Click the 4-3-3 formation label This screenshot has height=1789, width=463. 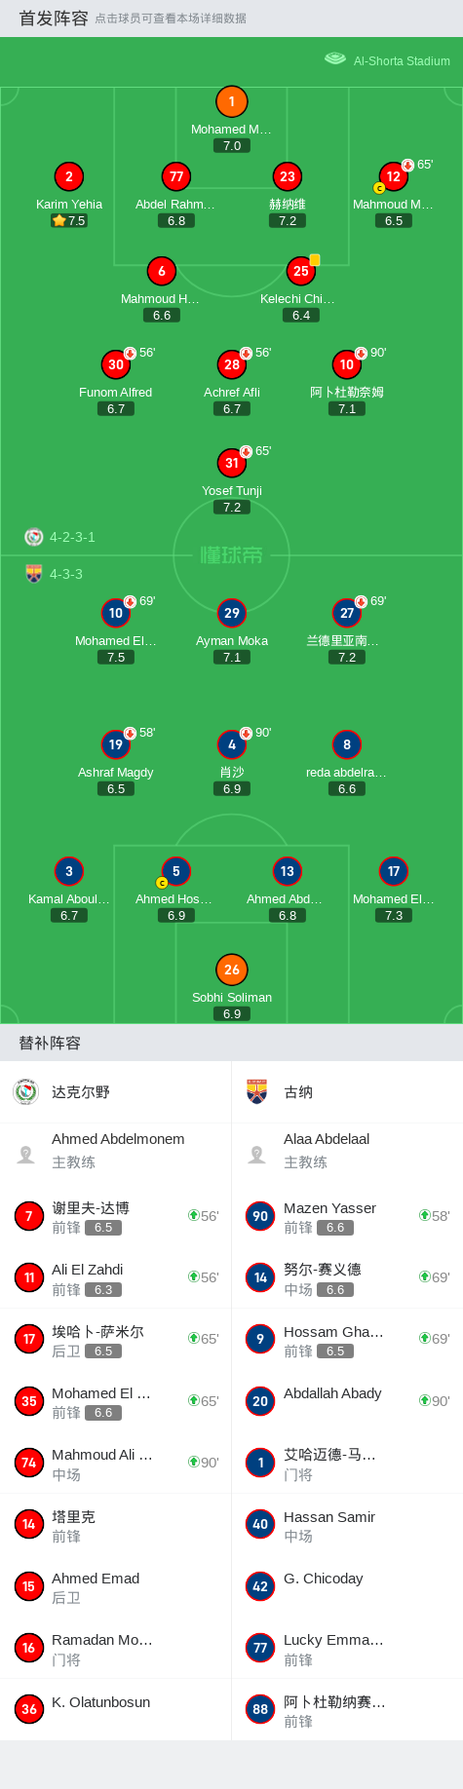66,574
